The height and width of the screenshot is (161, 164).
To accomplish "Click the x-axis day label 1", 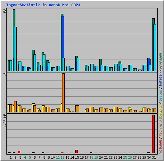I will 11,157.
